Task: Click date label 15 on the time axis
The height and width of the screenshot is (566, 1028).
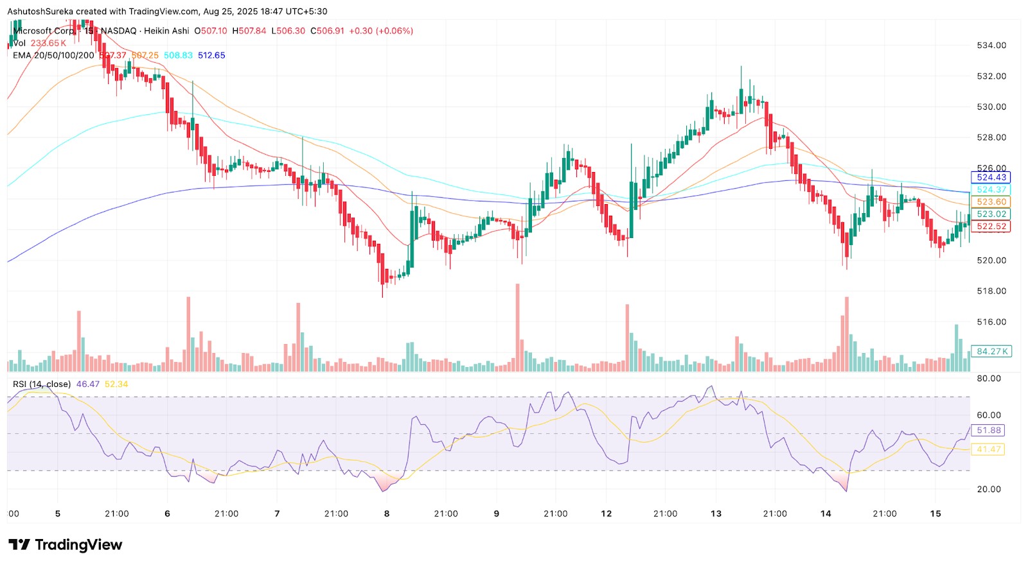Action: 935,513
